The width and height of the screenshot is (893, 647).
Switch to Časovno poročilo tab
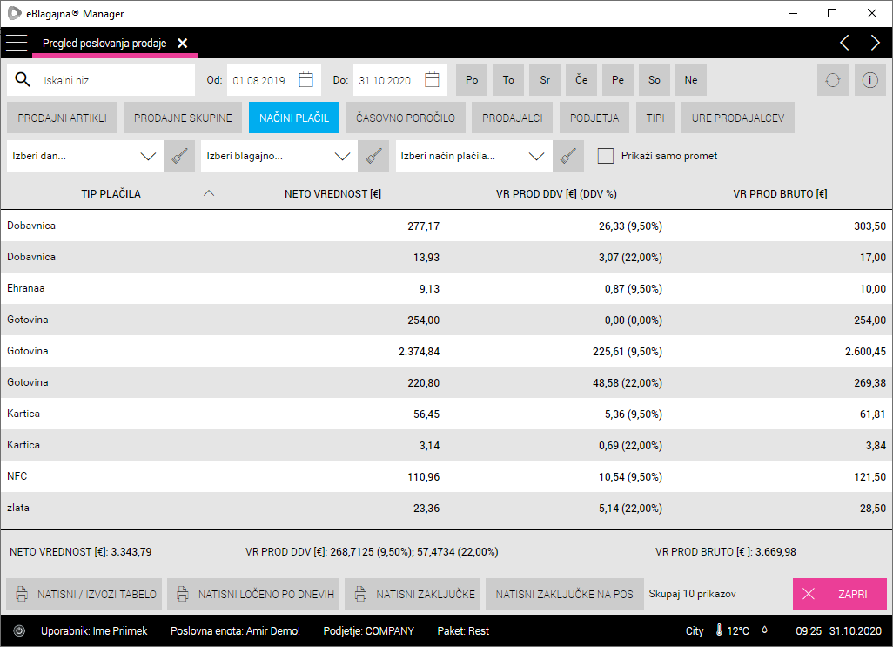pyautogui.click(x=406, y=118)
